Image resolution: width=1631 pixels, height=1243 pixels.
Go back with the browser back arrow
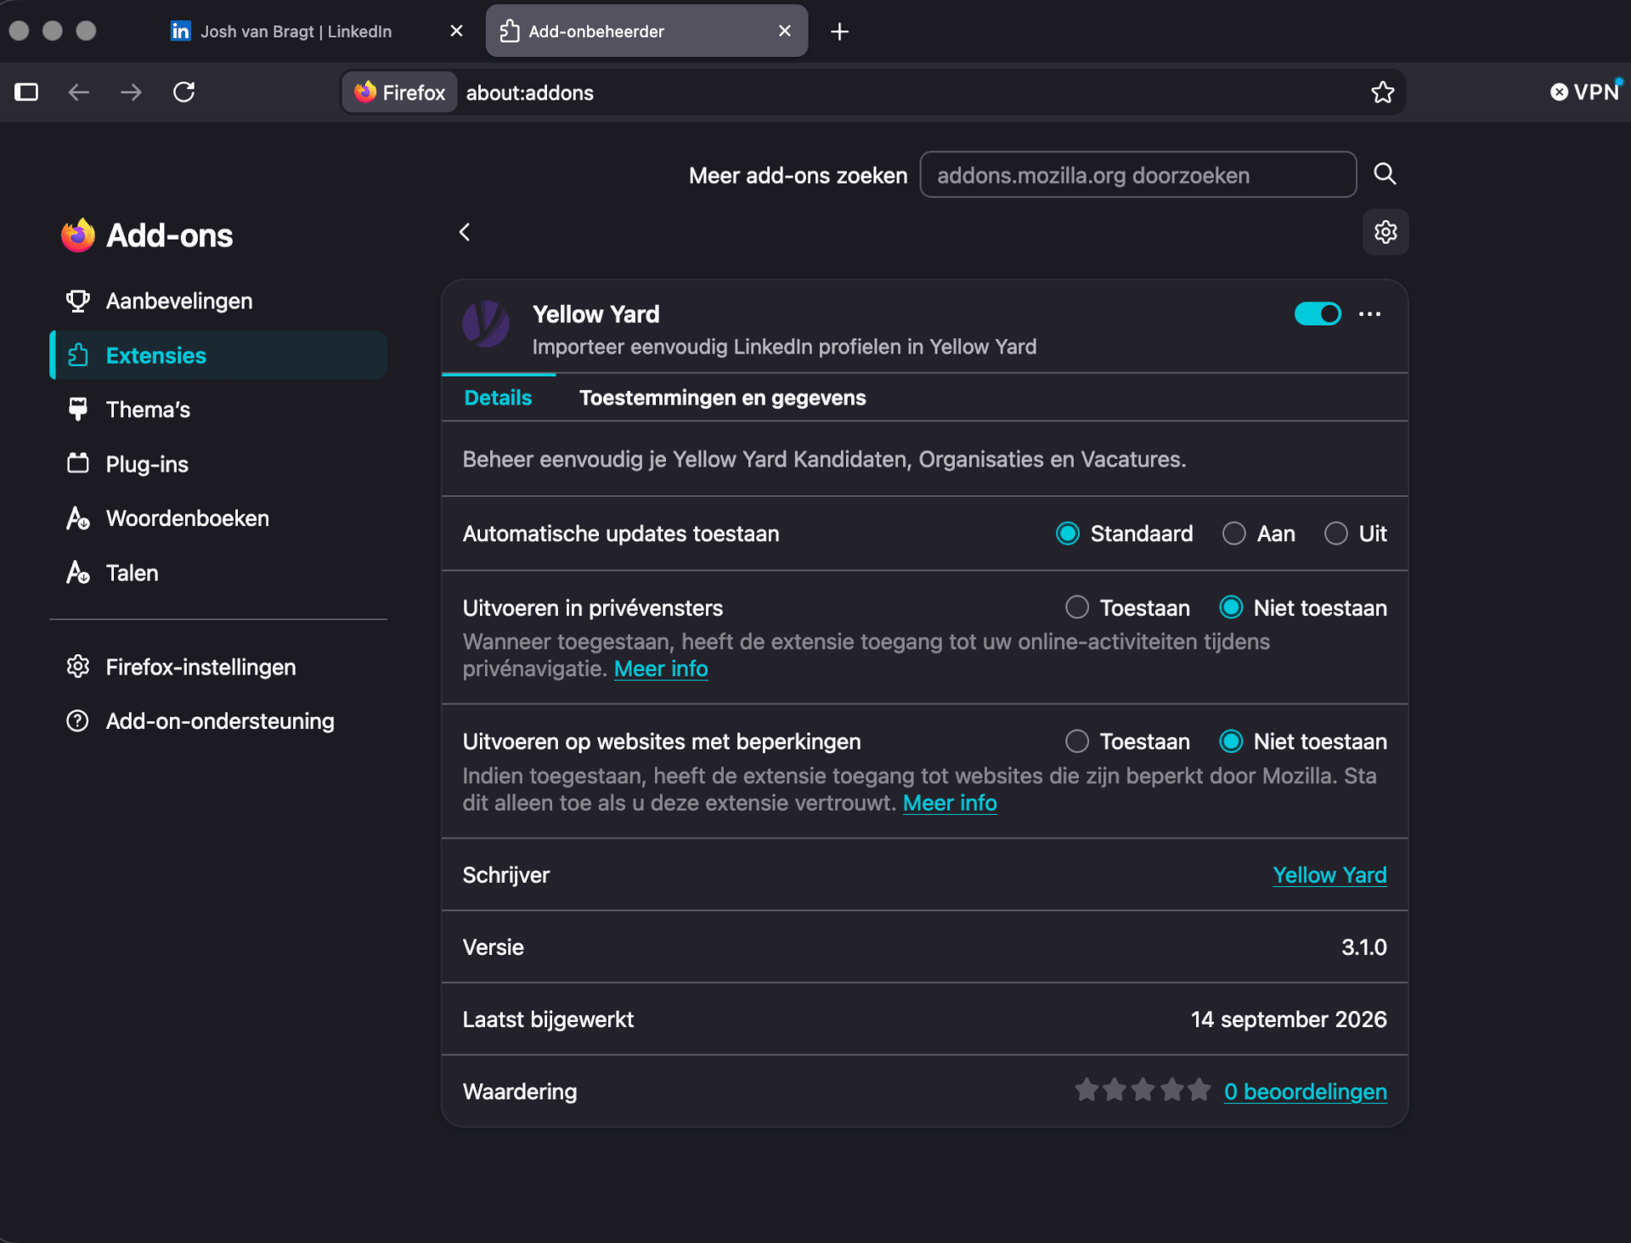click(79, 92)
